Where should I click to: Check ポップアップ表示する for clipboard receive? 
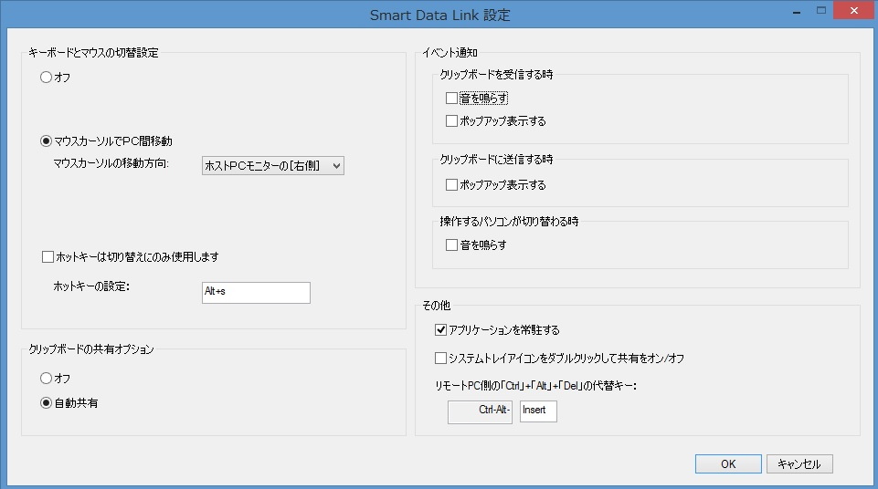[451, 120]
